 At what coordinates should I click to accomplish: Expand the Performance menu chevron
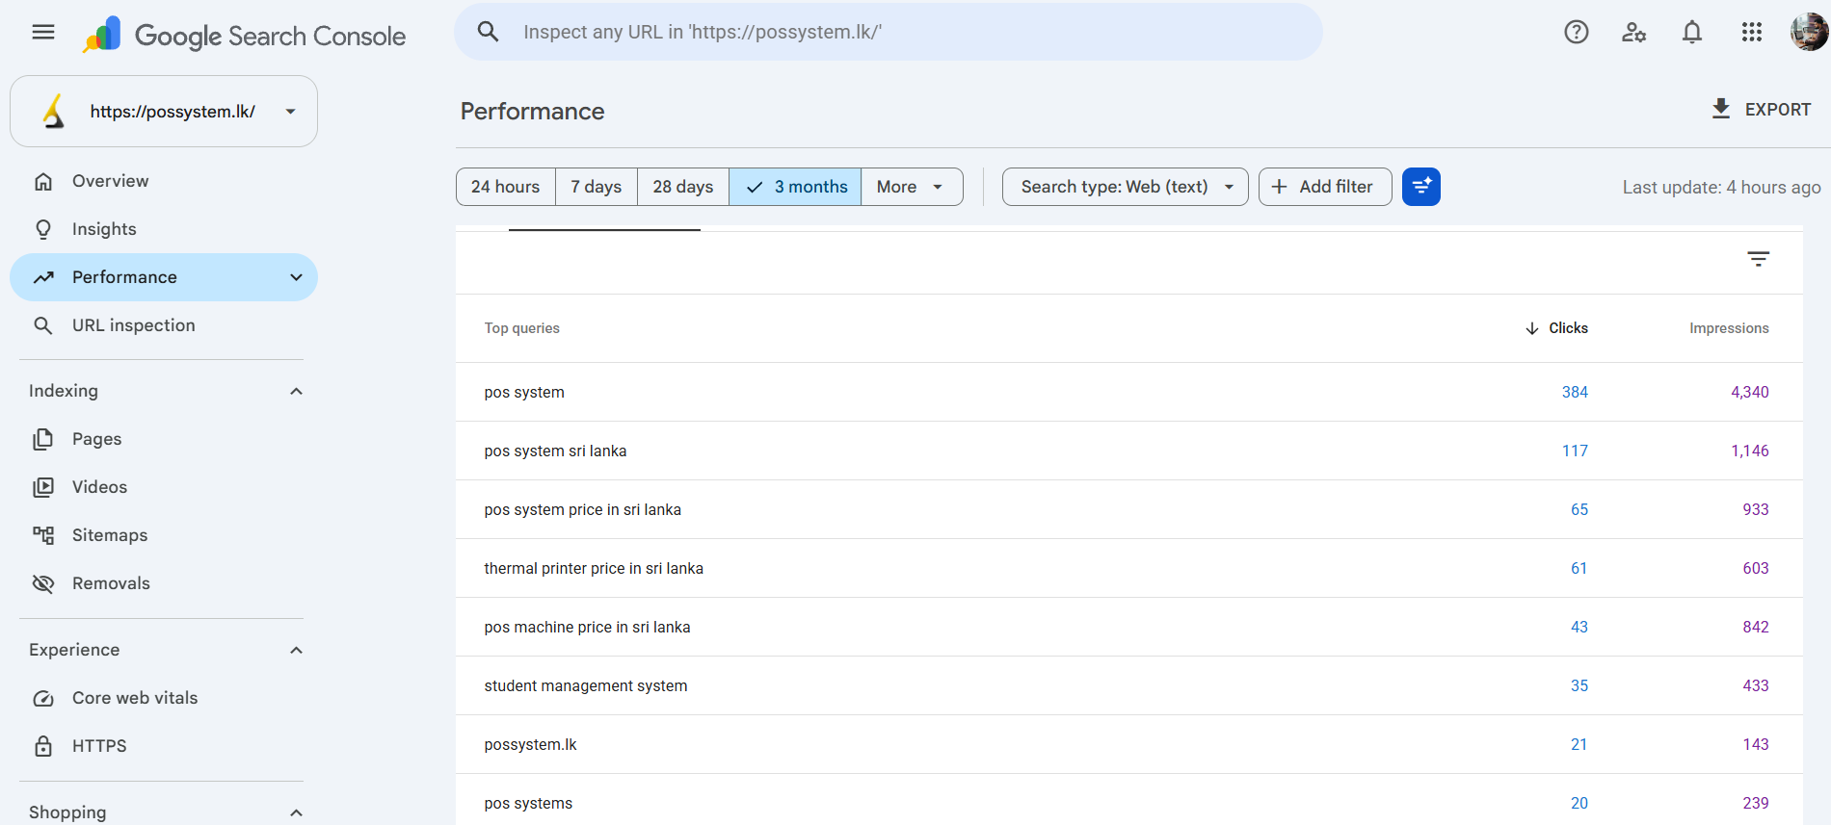296,277
